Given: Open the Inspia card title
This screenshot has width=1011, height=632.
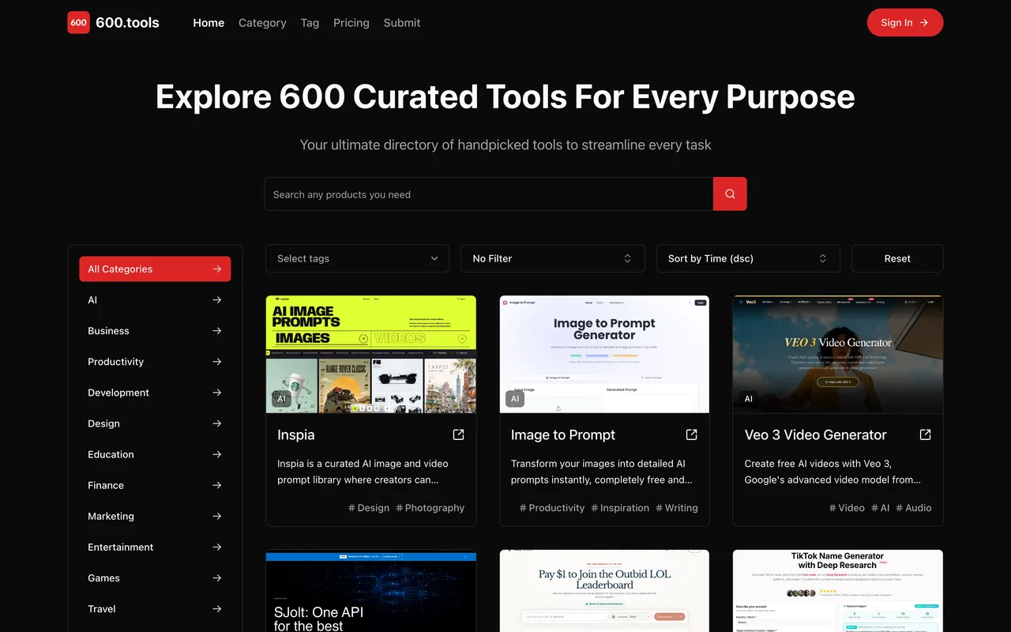Looking at the screenshot, I should 296,434.
